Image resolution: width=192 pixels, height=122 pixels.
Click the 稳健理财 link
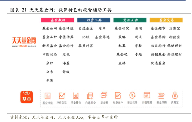175,46
